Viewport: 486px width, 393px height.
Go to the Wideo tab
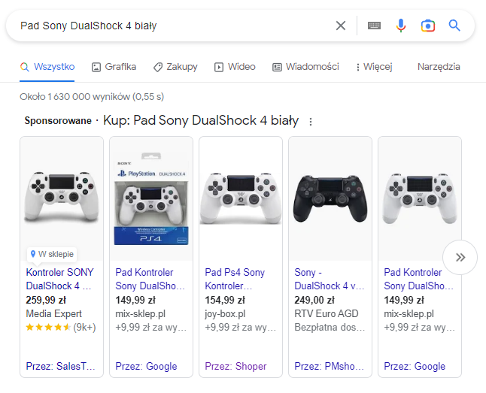coord(235,67)
